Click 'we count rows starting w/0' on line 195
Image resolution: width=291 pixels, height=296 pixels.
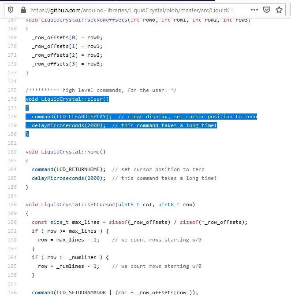(161, 266)
